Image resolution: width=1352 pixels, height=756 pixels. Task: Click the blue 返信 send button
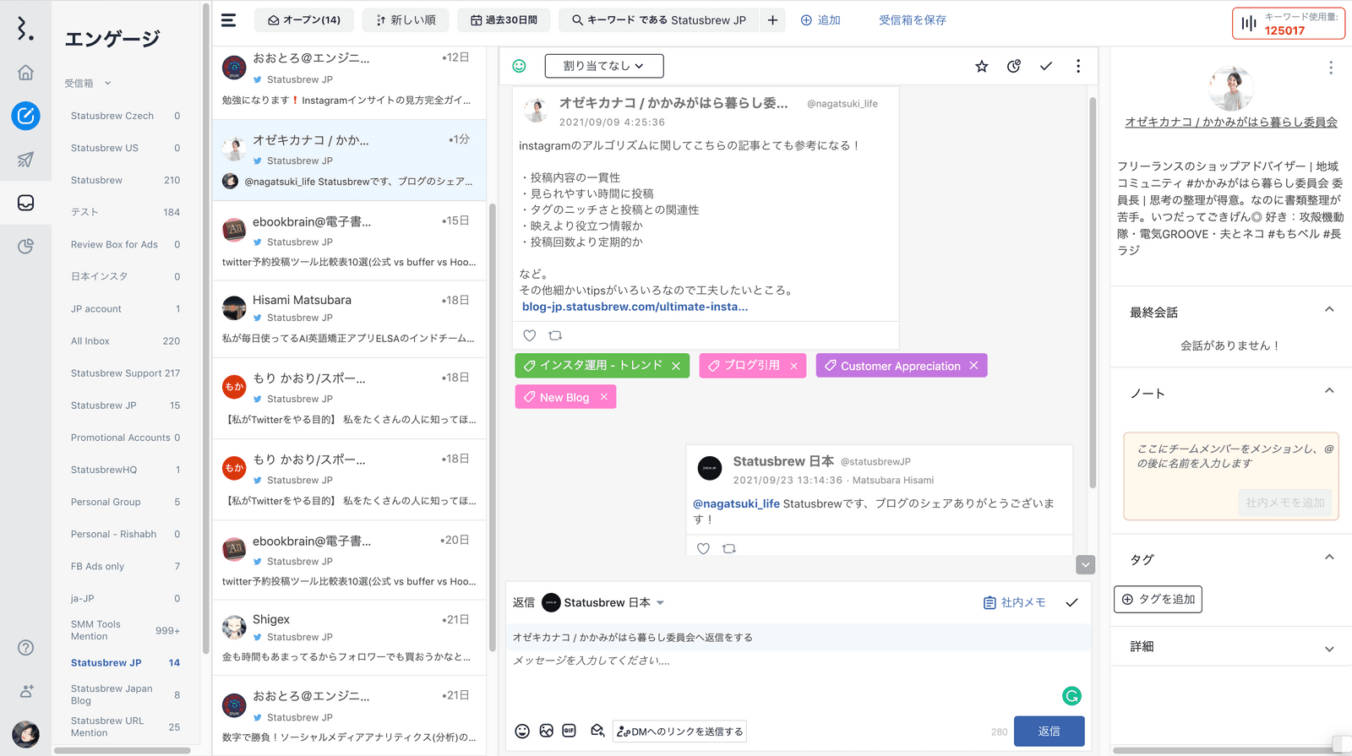1049,732
